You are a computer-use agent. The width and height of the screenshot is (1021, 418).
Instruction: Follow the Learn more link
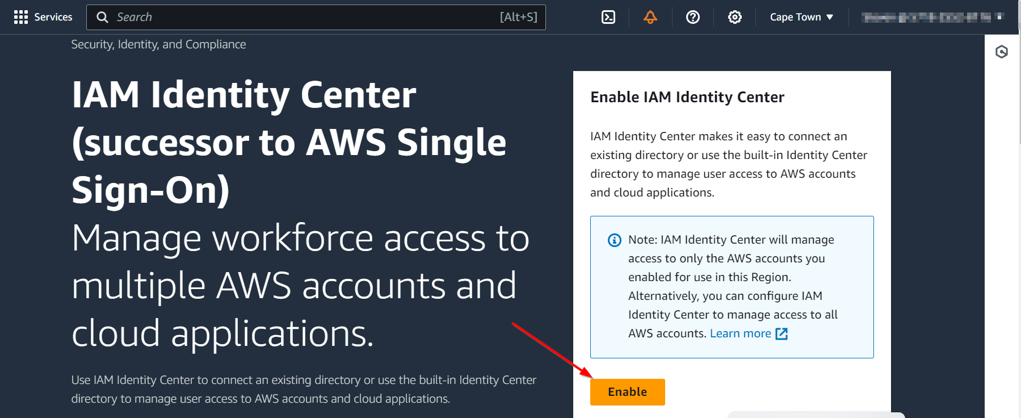point(740,333)
